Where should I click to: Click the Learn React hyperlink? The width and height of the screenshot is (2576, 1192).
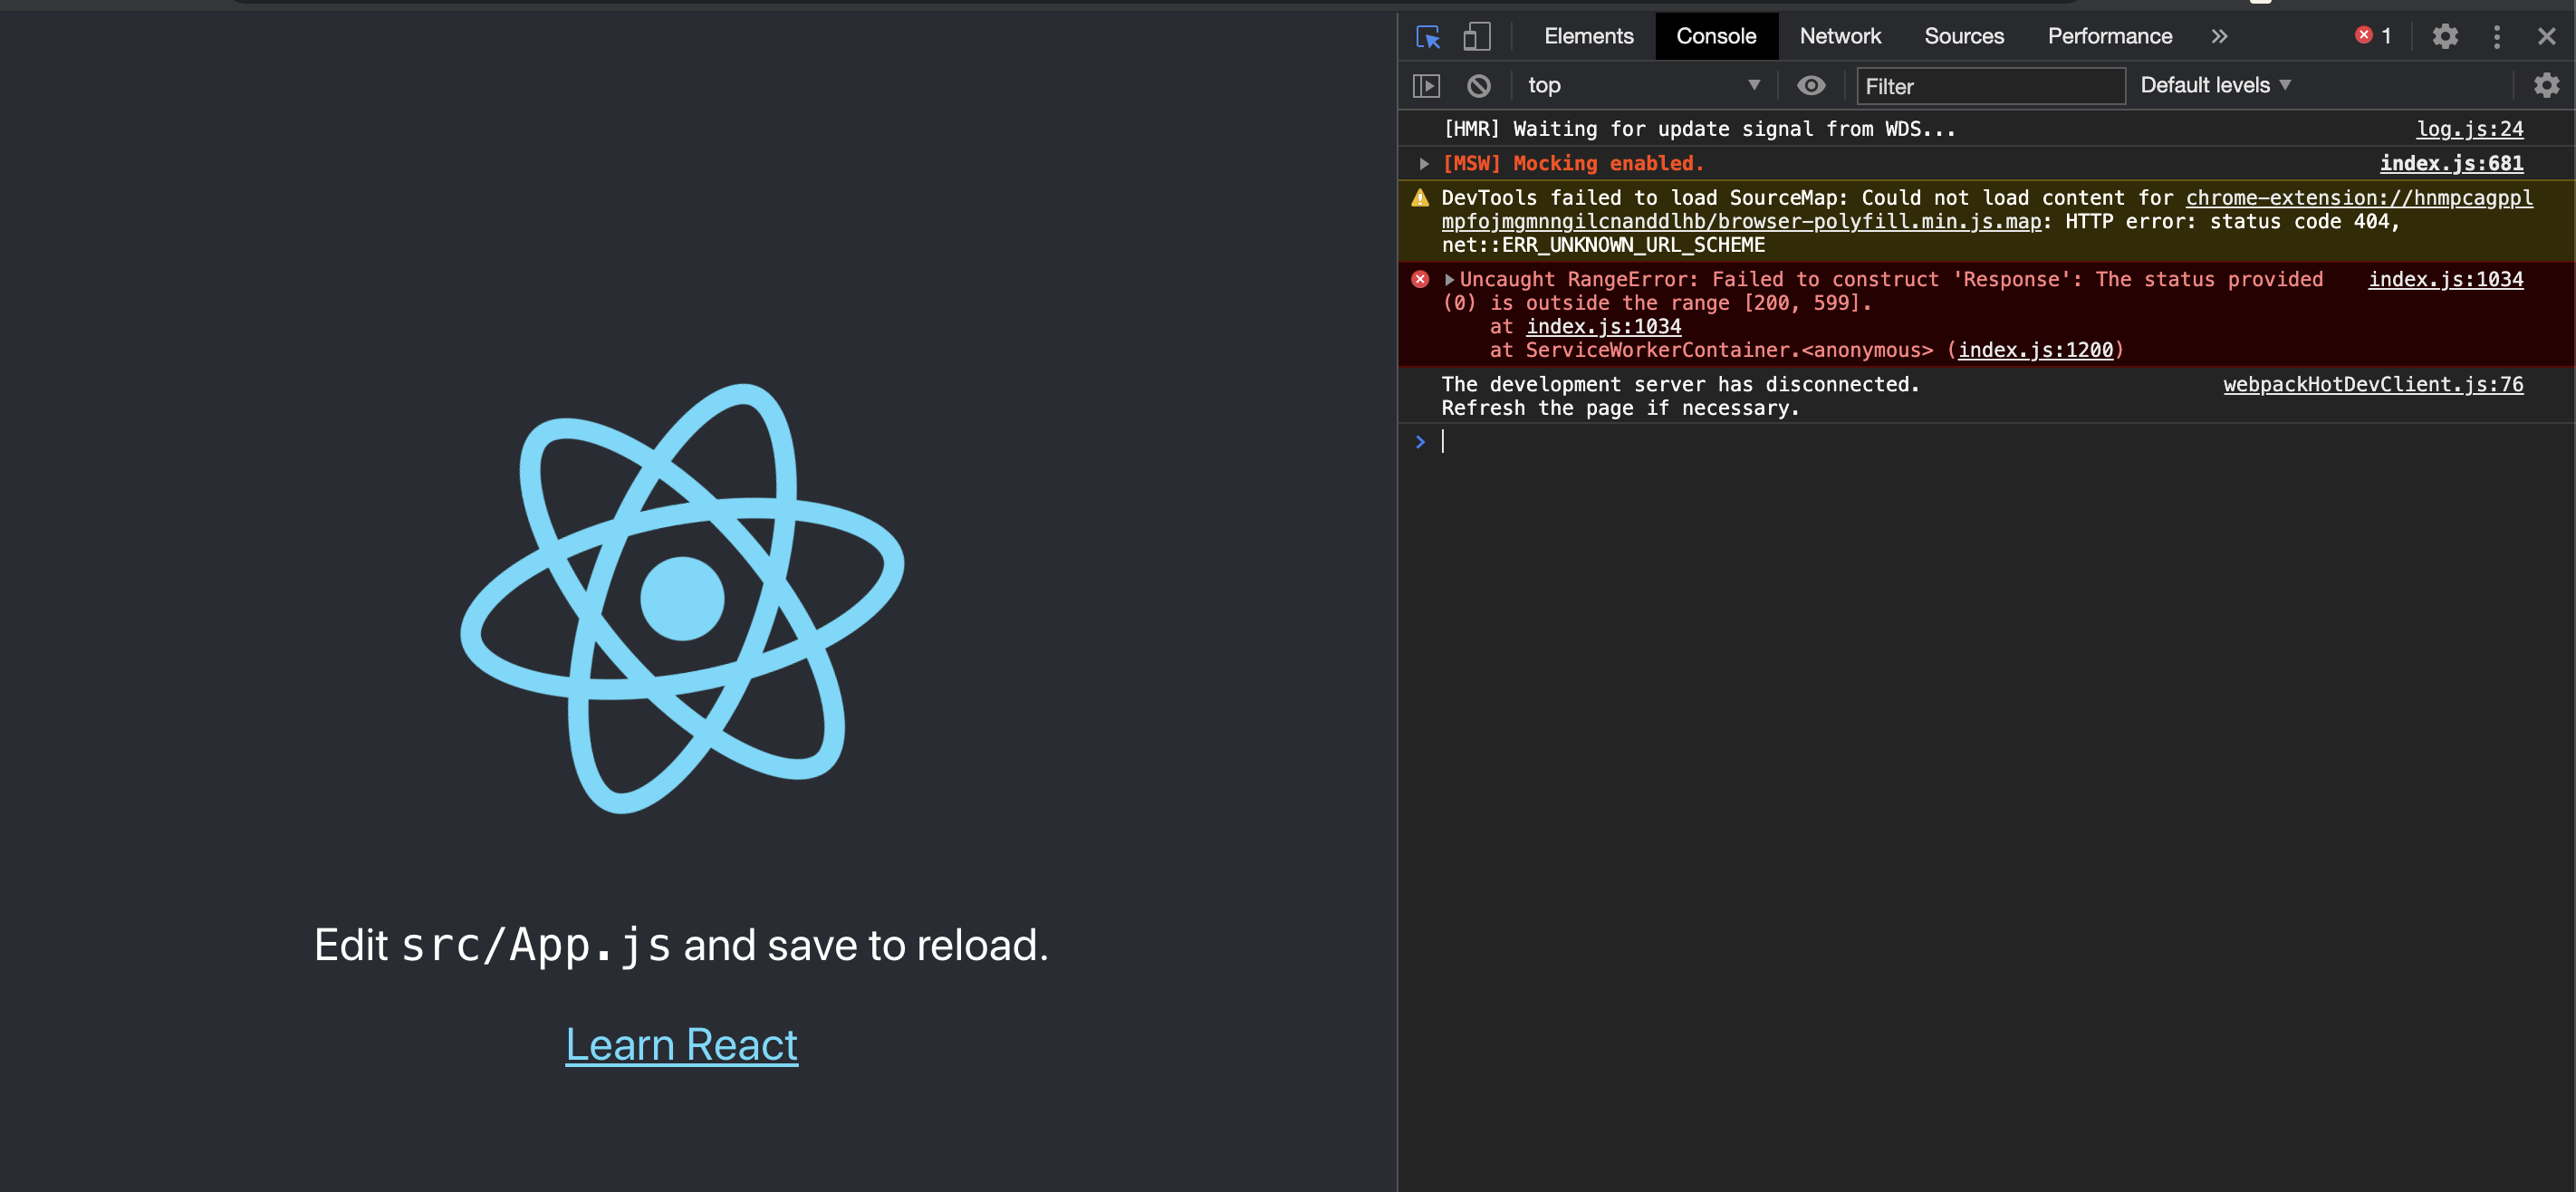pos(682,1044)
